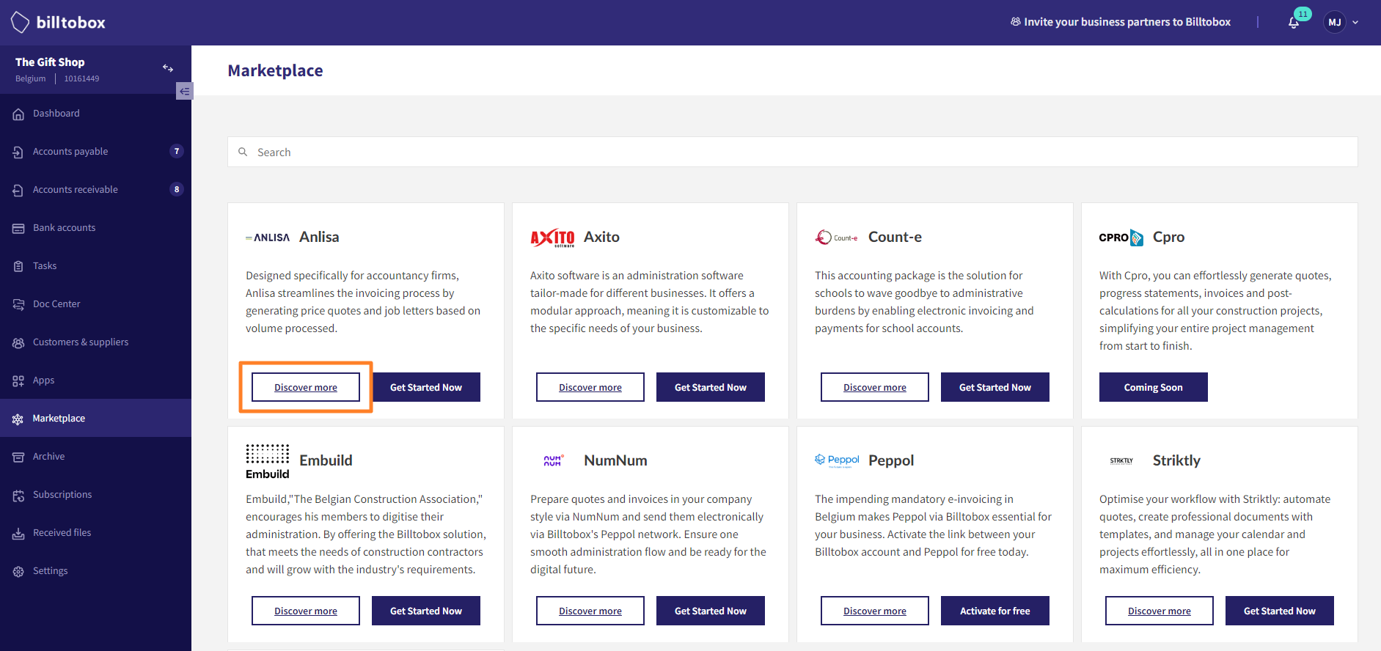This screenshot has width=1381, height=651.
Task: Click The Gift Shop company name
Action: click(50, 62)
